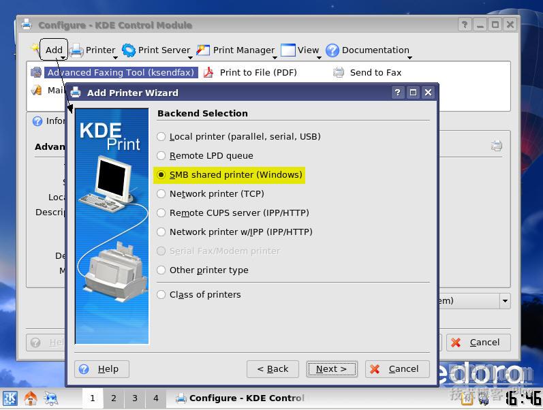Viewport: 543px width, 410px height.
Task: Select Send to Fax entry
Action: pos(375,73)
